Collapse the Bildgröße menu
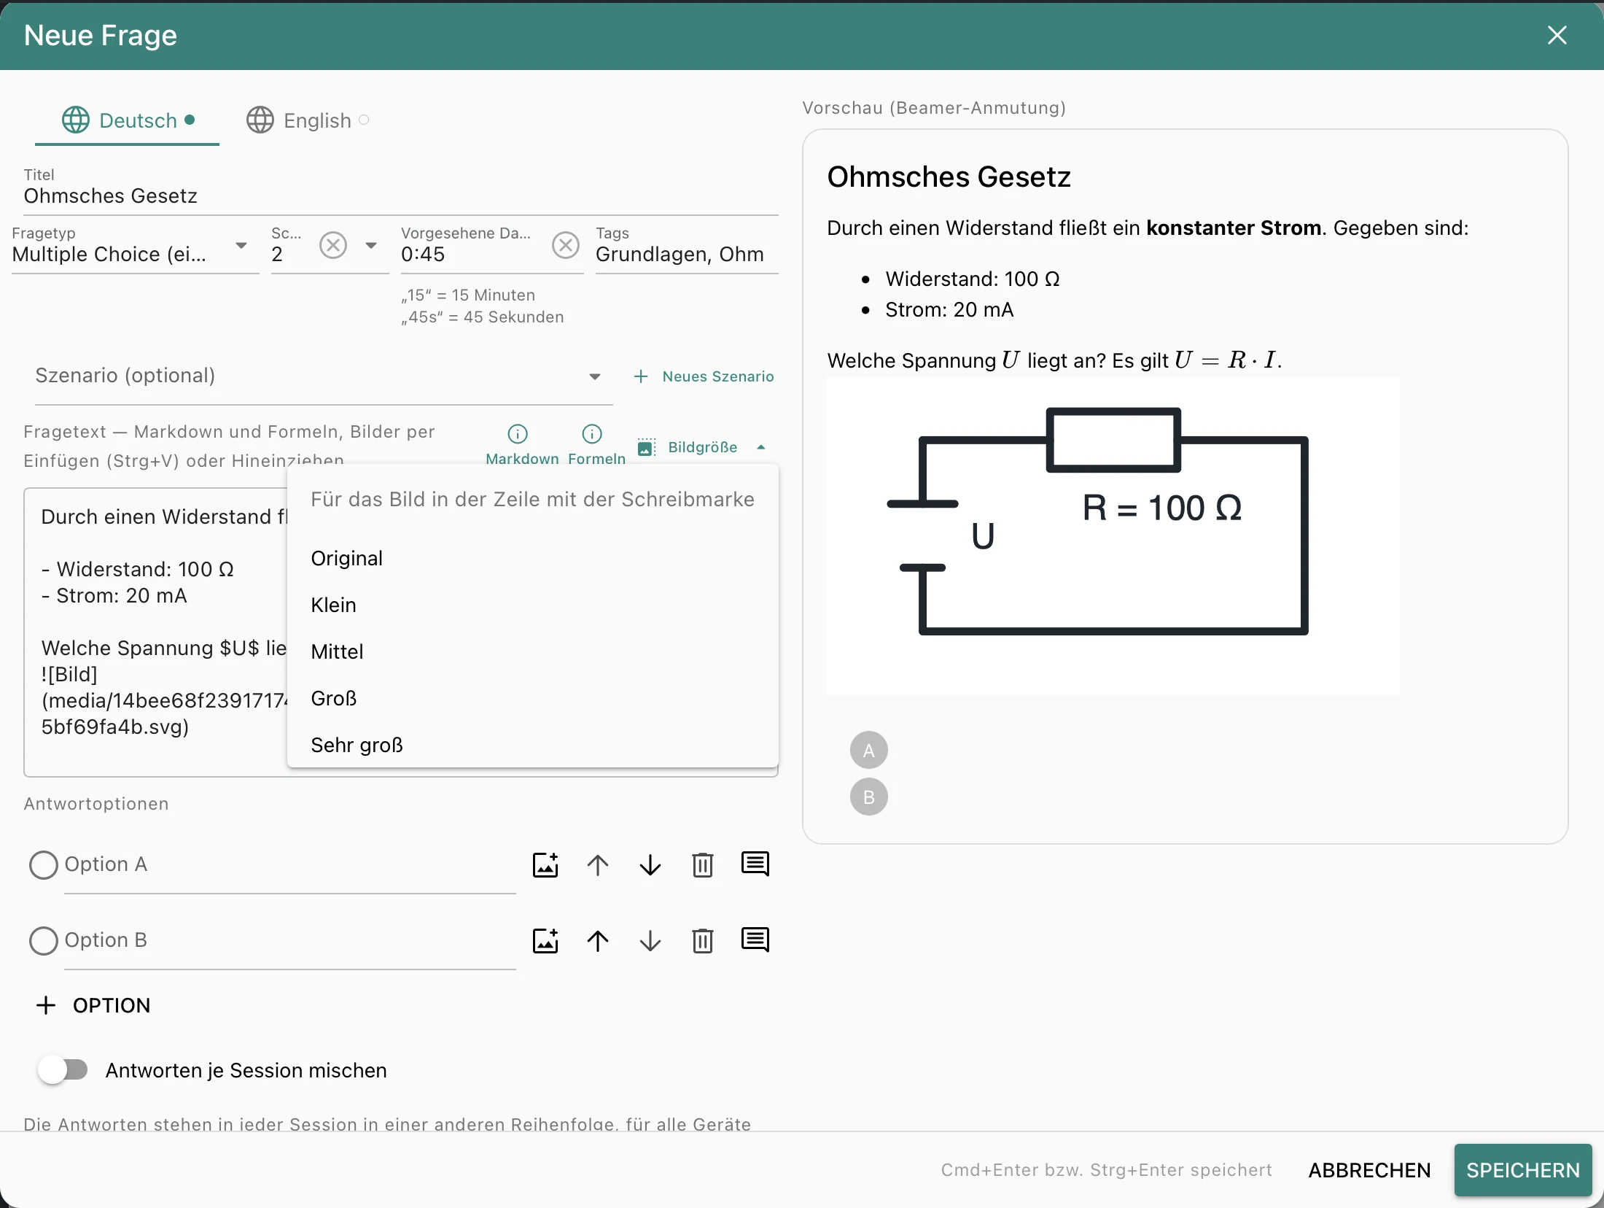 pos(701,447)
